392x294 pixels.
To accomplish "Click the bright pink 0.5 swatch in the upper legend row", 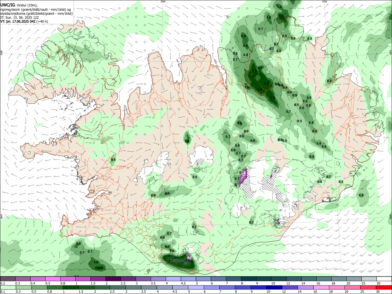I will (53, 279).
